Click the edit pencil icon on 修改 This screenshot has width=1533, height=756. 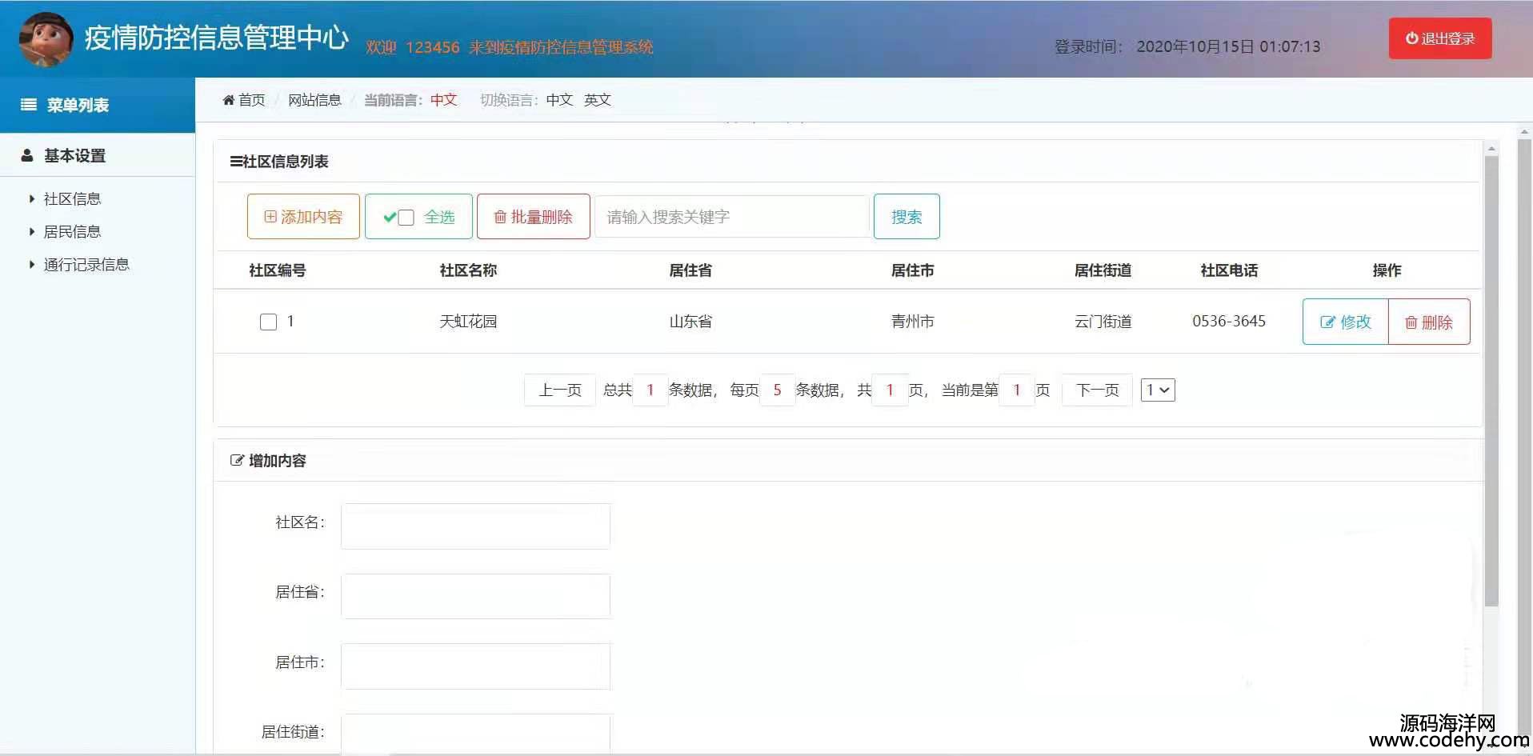[1327, 322]
